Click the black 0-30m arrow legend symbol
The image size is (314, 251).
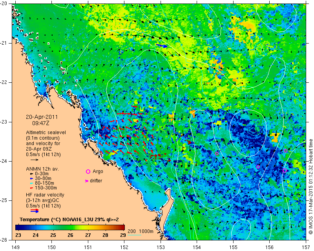coord(31,174)
